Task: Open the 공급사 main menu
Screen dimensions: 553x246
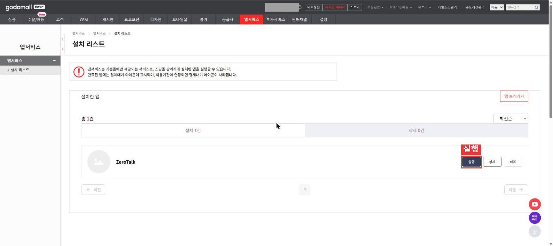Action: pyautogui.click(x=228, y=20)
